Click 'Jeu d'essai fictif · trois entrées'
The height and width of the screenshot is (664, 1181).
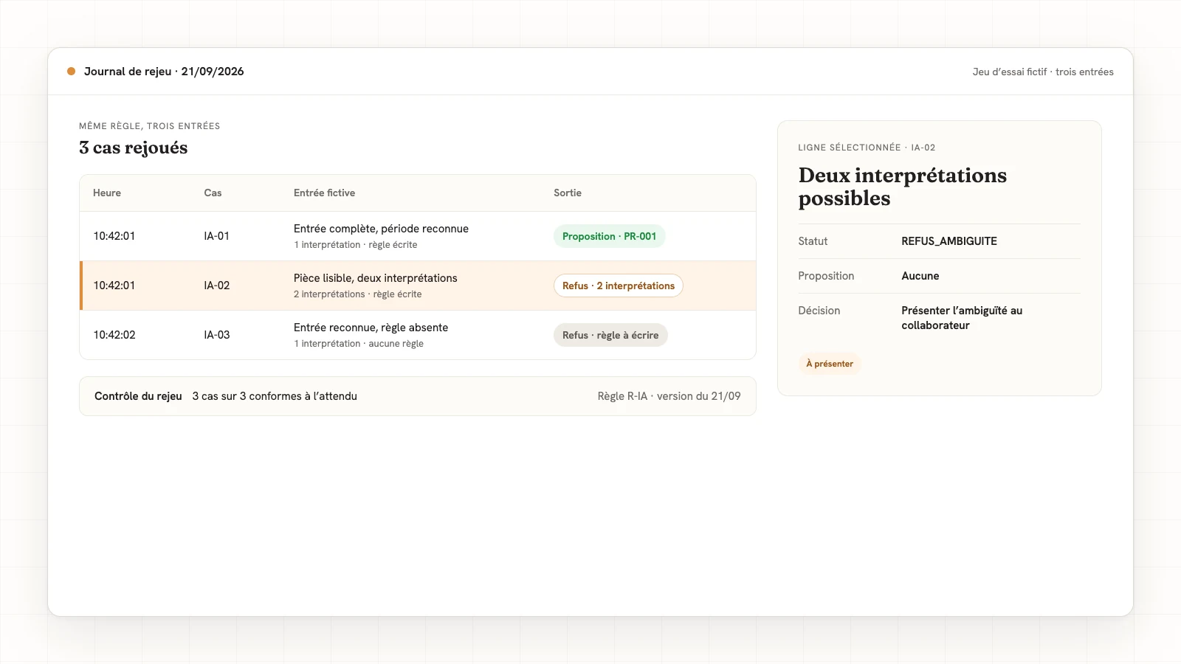(x=1043, y=72)
